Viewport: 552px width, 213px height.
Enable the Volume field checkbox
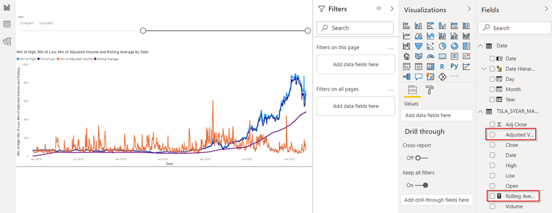click(x=493, y=207)
